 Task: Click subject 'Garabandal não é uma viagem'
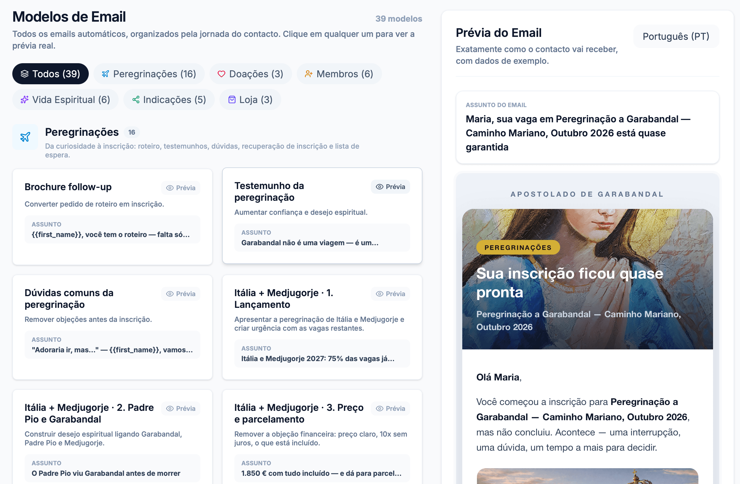tap(310, 243)
